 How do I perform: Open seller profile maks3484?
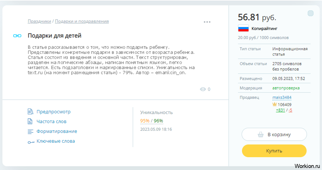[282, 97]
